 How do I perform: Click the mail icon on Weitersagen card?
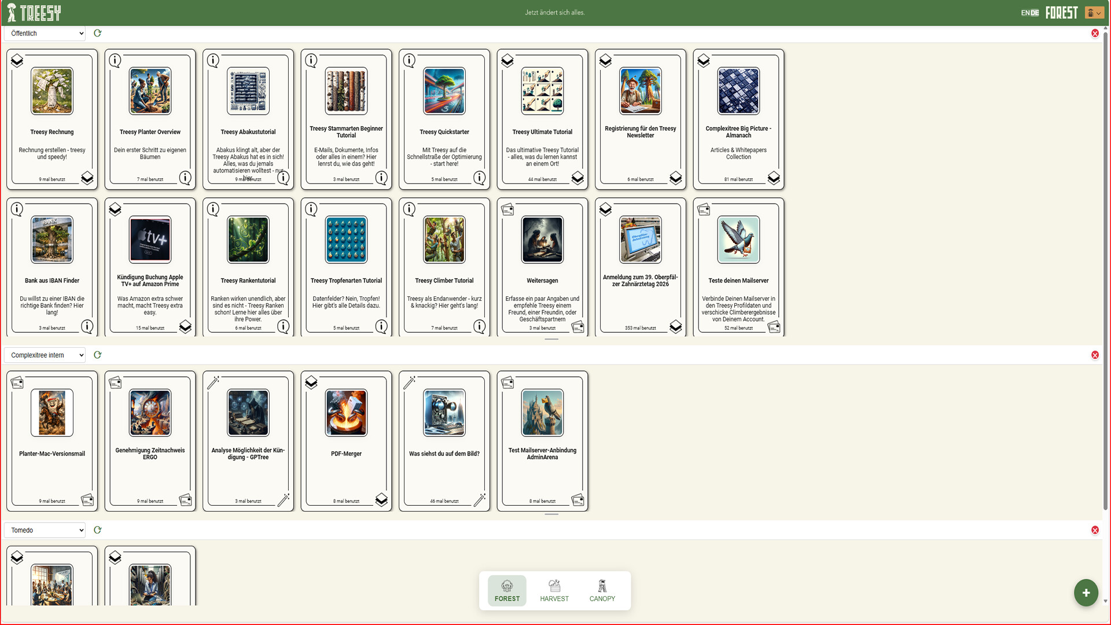(507, 209)
